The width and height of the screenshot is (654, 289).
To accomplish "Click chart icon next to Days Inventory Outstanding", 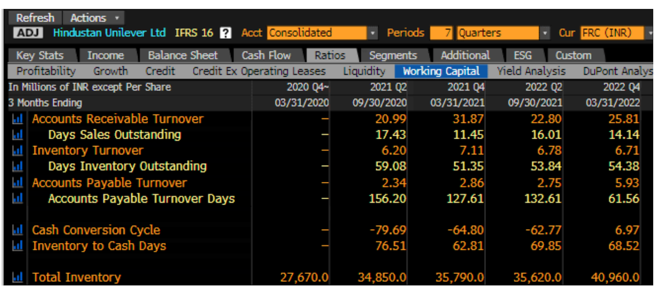I will [x=17, y=167].
